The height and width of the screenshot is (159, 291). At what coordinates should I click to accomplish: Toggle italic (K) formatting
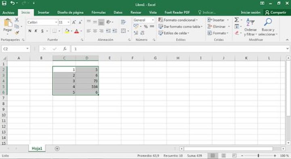[36, 31]
